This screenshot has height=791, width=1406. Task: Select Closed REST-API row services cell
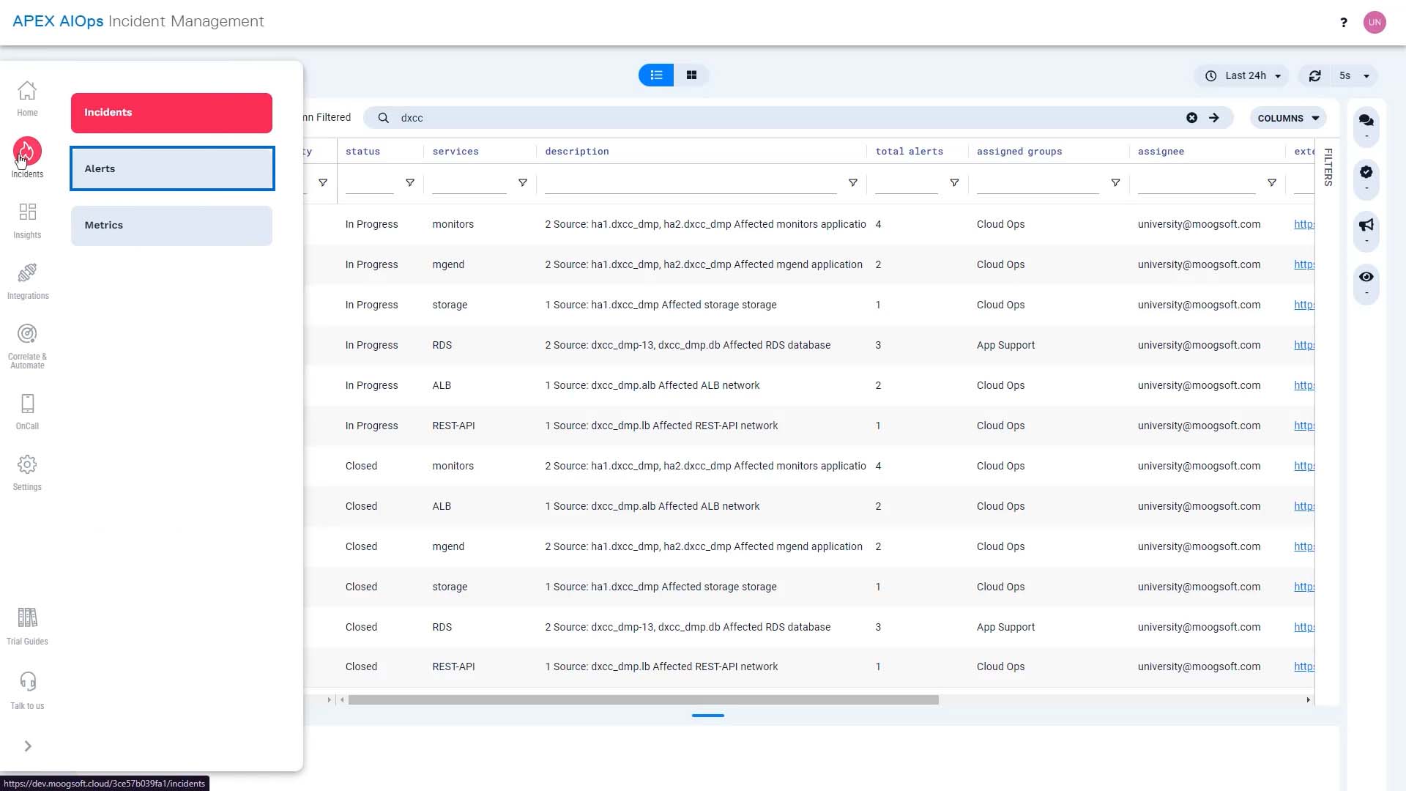[454, 666]
